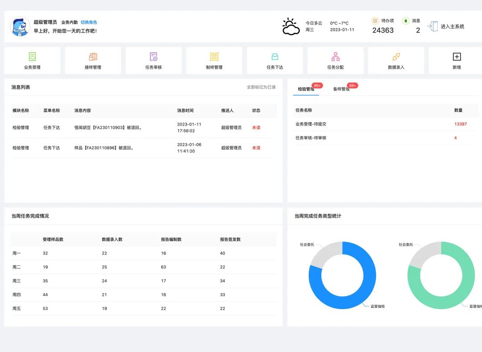Click the 进入主系统 door icon

point(432,26)
